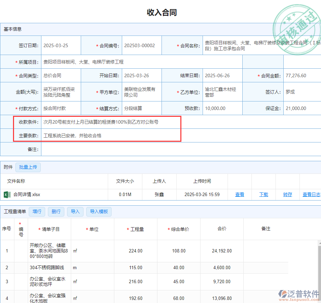Click 删行 to delete a list row
Viewport: 321px width, 303px height.
click(56, 211)
